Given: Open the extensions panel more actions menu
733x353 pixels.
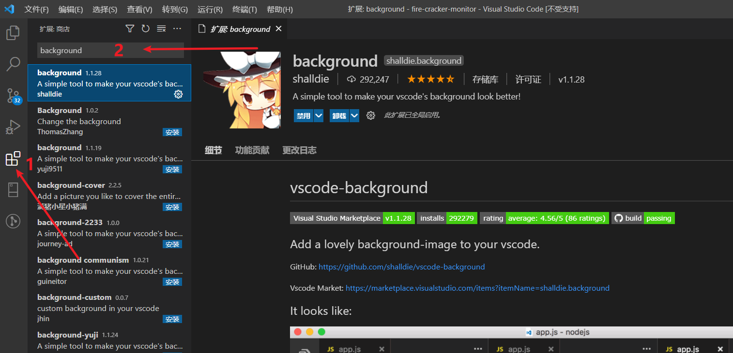Looking at the screenshot, I should [177, 29].
